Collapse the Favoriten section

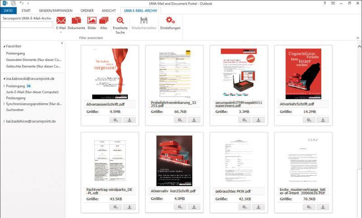click(x=4, y=46)
